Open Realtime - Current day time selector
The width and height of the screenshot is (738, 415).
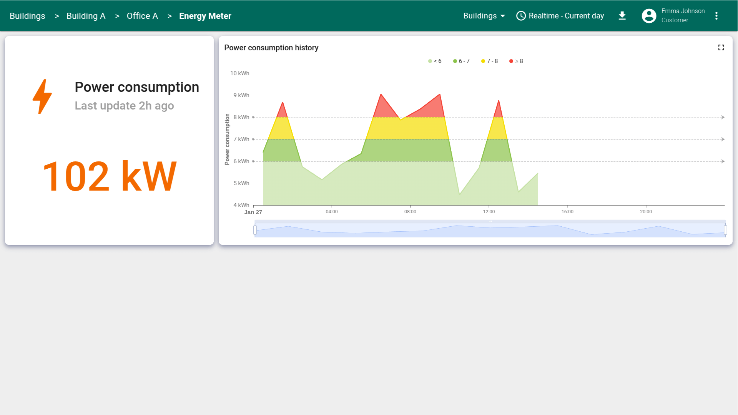tap(566, 16)
